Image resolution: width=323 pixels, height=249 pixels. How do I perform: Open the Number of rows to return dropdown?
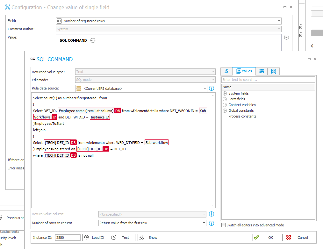(x=205, y=223)
